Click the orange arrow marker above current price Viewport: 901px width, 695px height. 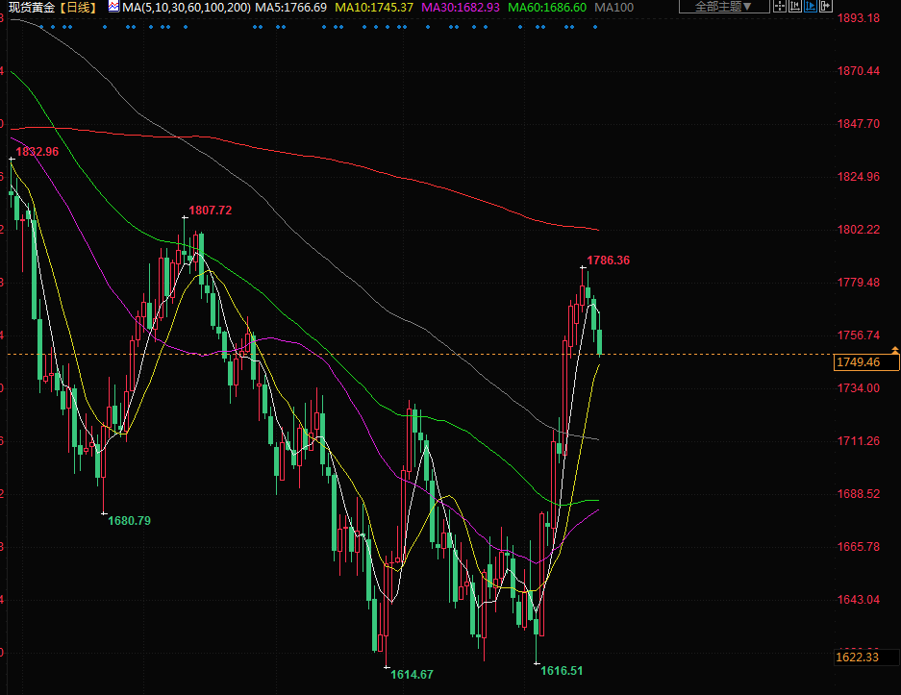point(895,350)
